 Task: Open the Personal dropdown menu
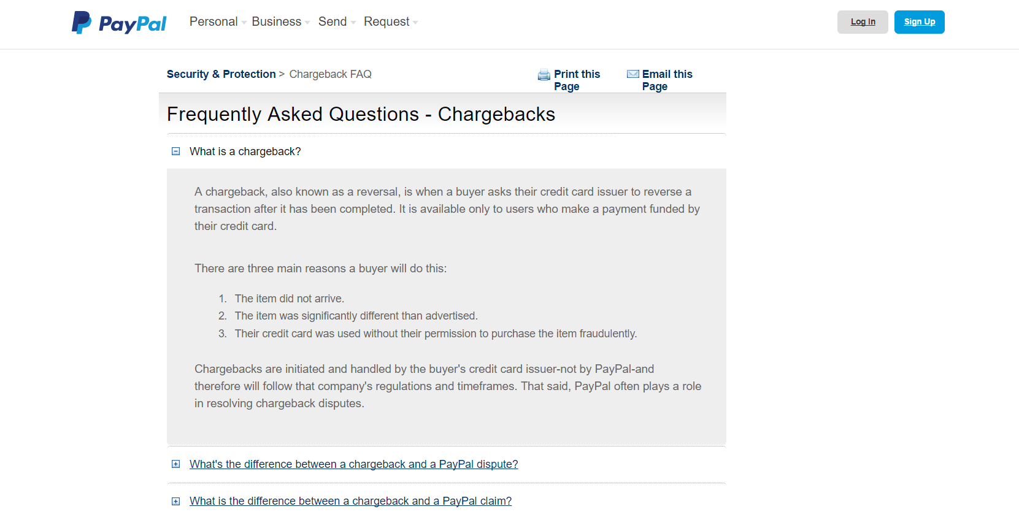(x=214, y=21)
